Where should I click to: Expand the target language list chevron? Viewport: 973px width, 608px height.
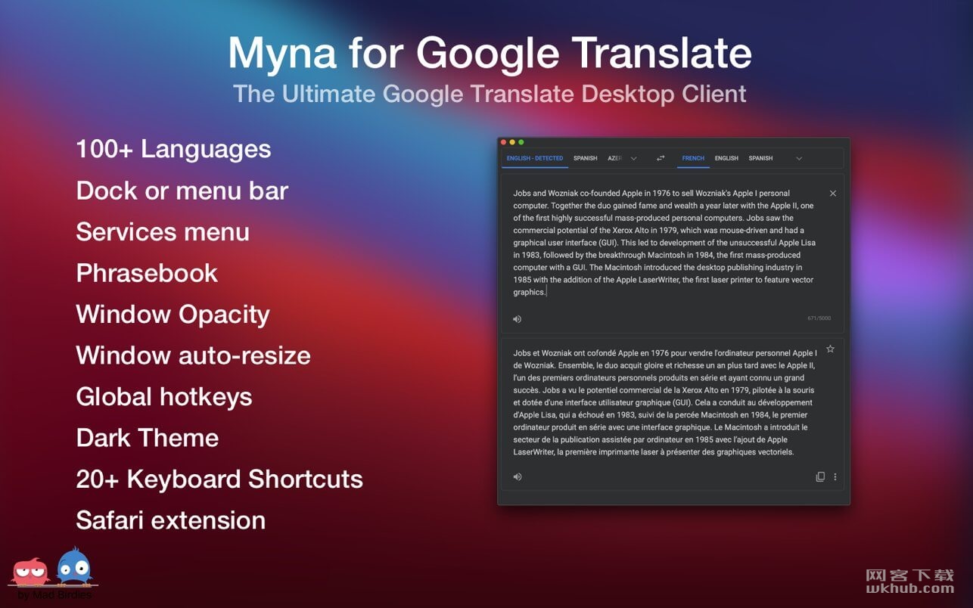pyautogui.click(x=799, y=158)
